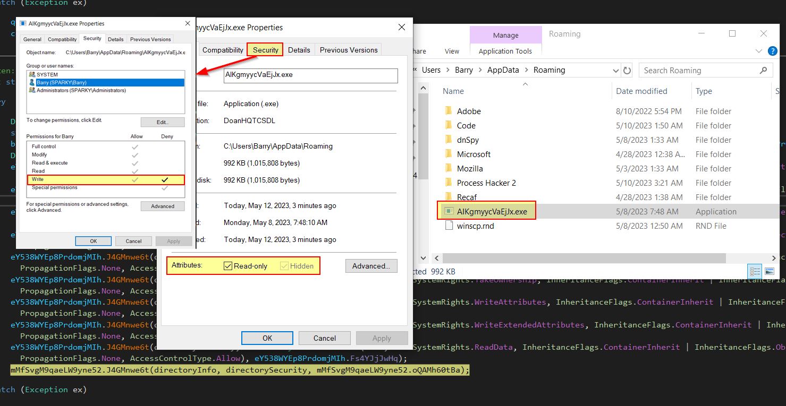Viewport: 786px width, 406px height.
Task: Open the address bar history dropdown arrow
Action: 616,70
